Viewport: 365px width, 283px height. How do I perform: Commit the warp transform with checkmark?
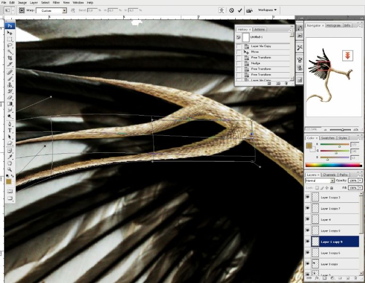[240, 10]
